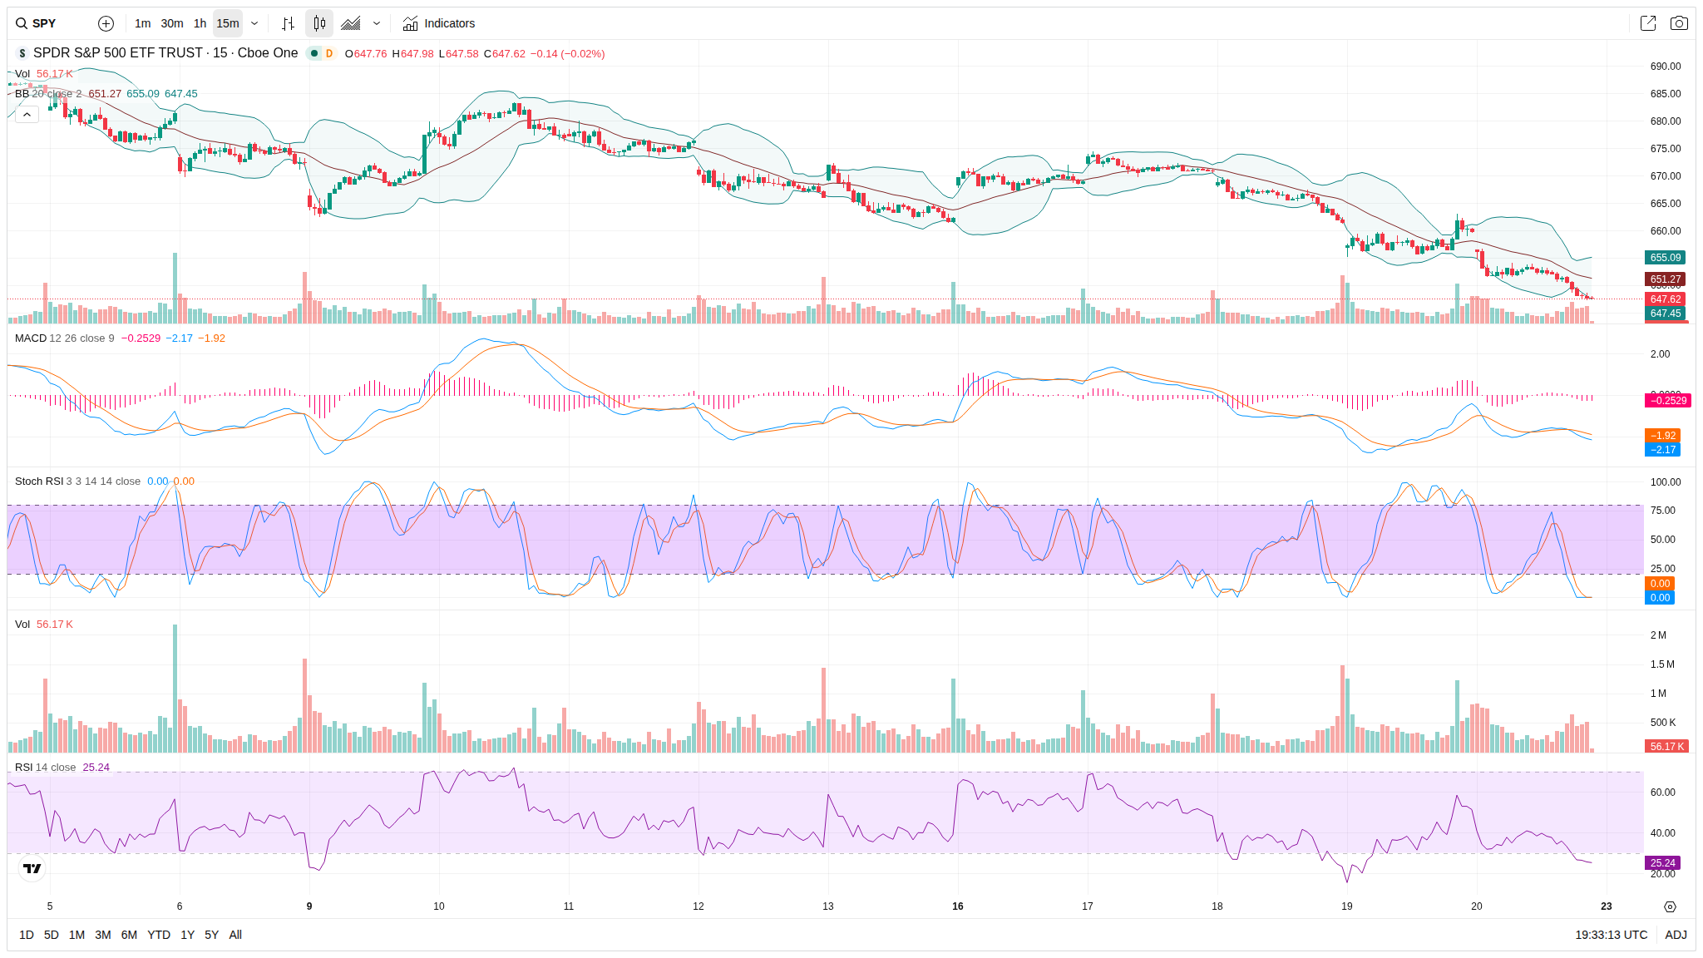
Task: Expand the timeframe interval dropdown
Action: tap(254, 23)
